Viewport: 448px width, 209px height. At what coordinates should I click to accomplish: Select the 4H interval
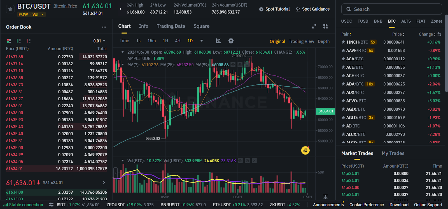click(x=178, y=41)
